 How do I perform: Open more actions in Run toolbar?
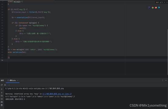pyautogui.click(x=9, y=85)
